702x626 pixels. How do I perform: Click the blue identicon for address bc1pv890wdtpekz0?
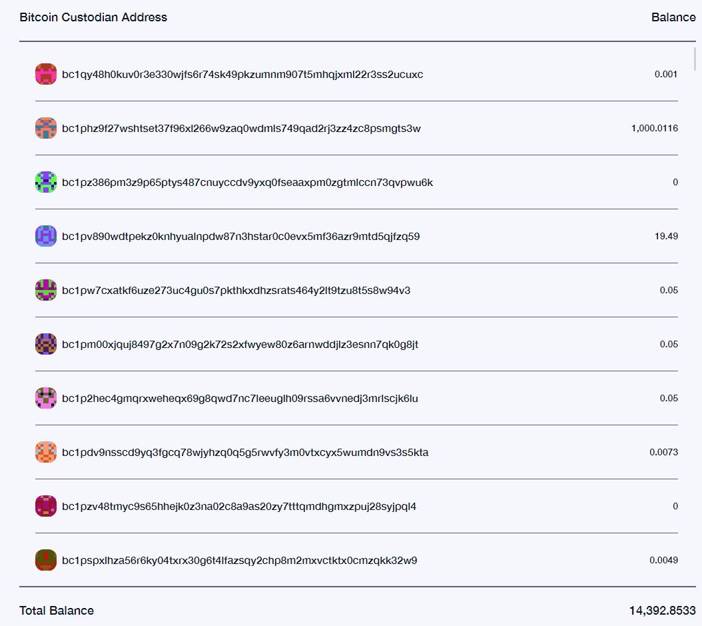tap(46, 236)
